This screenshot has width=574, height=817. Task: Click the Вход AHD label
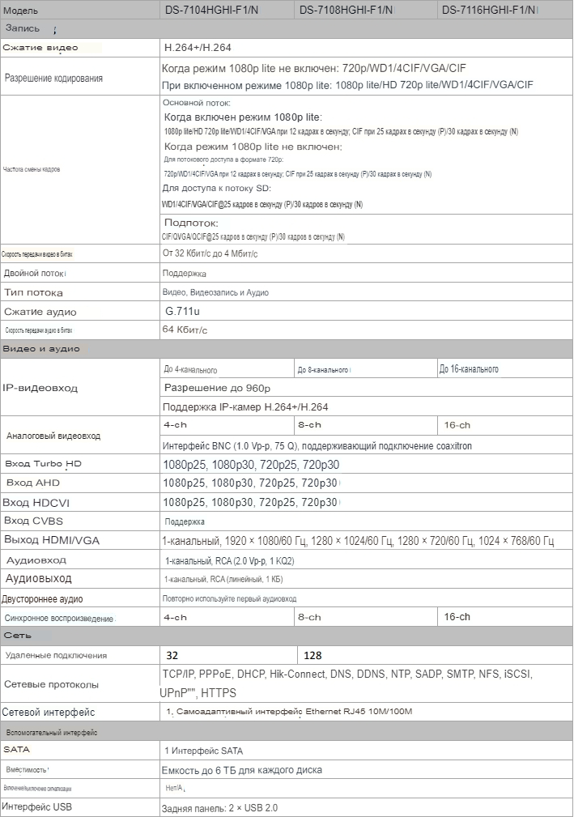pyautogui.click(x=33, y=483)
